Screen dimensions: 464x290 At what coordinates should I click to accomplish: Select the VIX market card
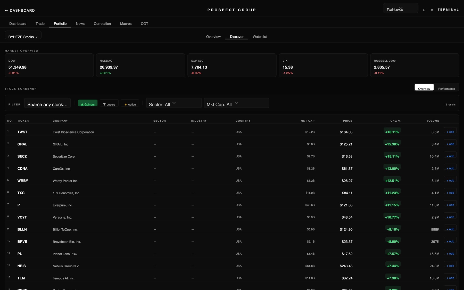point(323,65)
